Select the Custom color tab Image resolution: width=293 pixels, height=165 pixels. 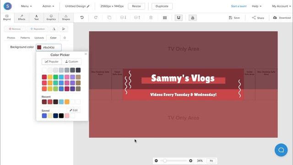coord(71,61)
